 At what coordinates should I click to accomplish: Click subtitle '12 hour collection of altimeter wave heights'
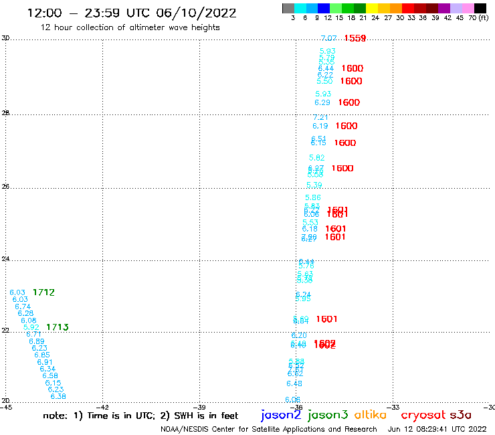pyautogui.click(x=130, y=27)
